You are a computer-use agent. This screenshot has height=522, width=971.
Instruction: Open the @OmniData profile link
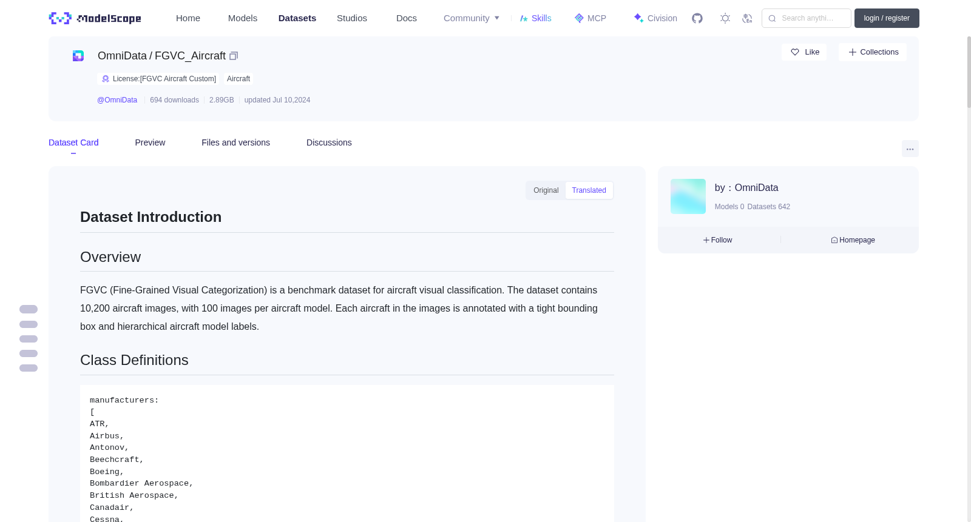tap(117, 100)
